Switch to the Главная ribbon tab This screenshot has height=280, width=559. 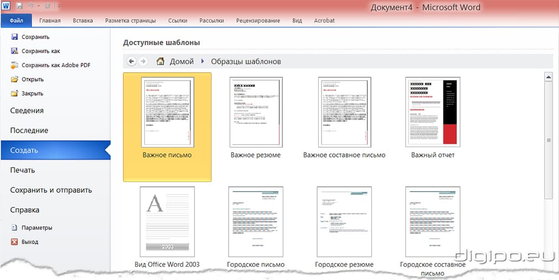click(50, 21)
